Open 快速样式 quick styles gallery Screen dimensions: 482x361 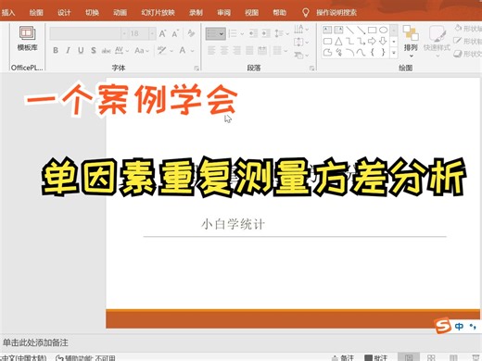point(437,42)
